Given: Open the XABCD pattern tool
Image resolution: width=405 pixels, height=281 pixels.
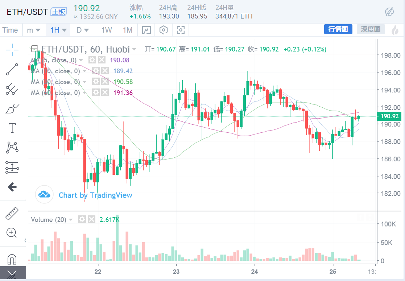Looking at the screenshot, I should tap(12, 148).
